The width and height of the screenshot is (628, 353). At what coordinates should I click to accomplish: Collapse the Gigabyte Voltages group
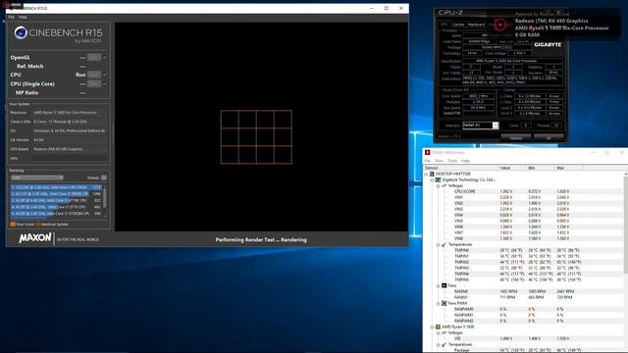439,186
